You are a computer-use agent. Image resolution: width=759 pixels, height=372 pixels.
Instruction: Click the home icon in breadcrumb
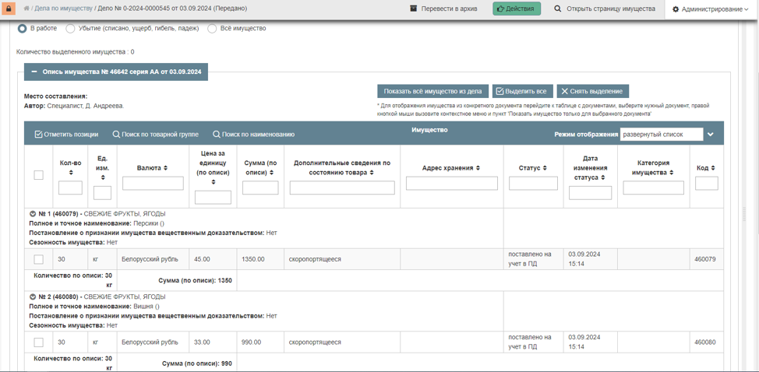[x=26, y=9]
